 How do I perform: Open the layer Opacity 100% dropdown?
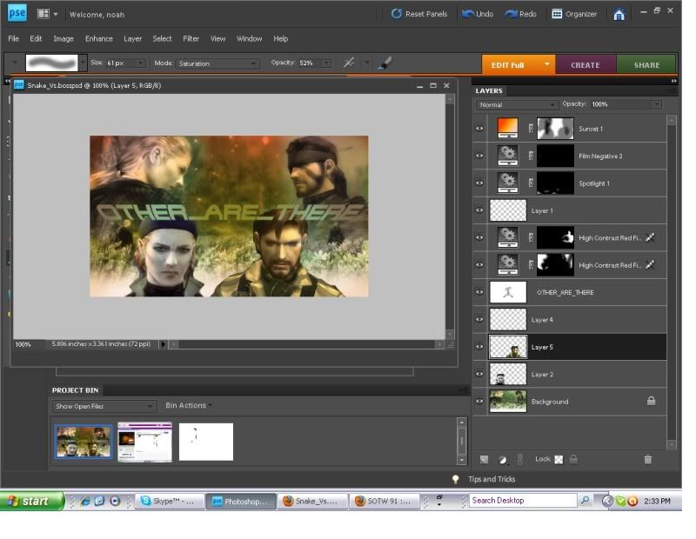tap(656, 104)
